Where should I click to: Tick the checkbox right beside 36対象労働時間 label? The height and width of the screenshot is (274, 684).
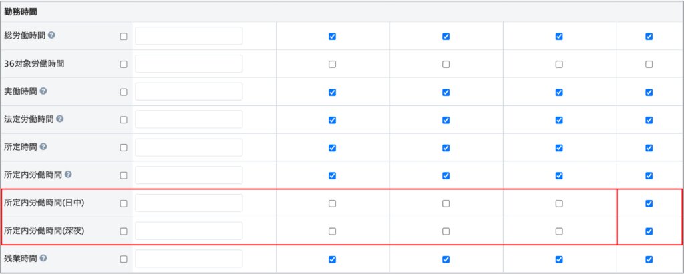point(123,64)
